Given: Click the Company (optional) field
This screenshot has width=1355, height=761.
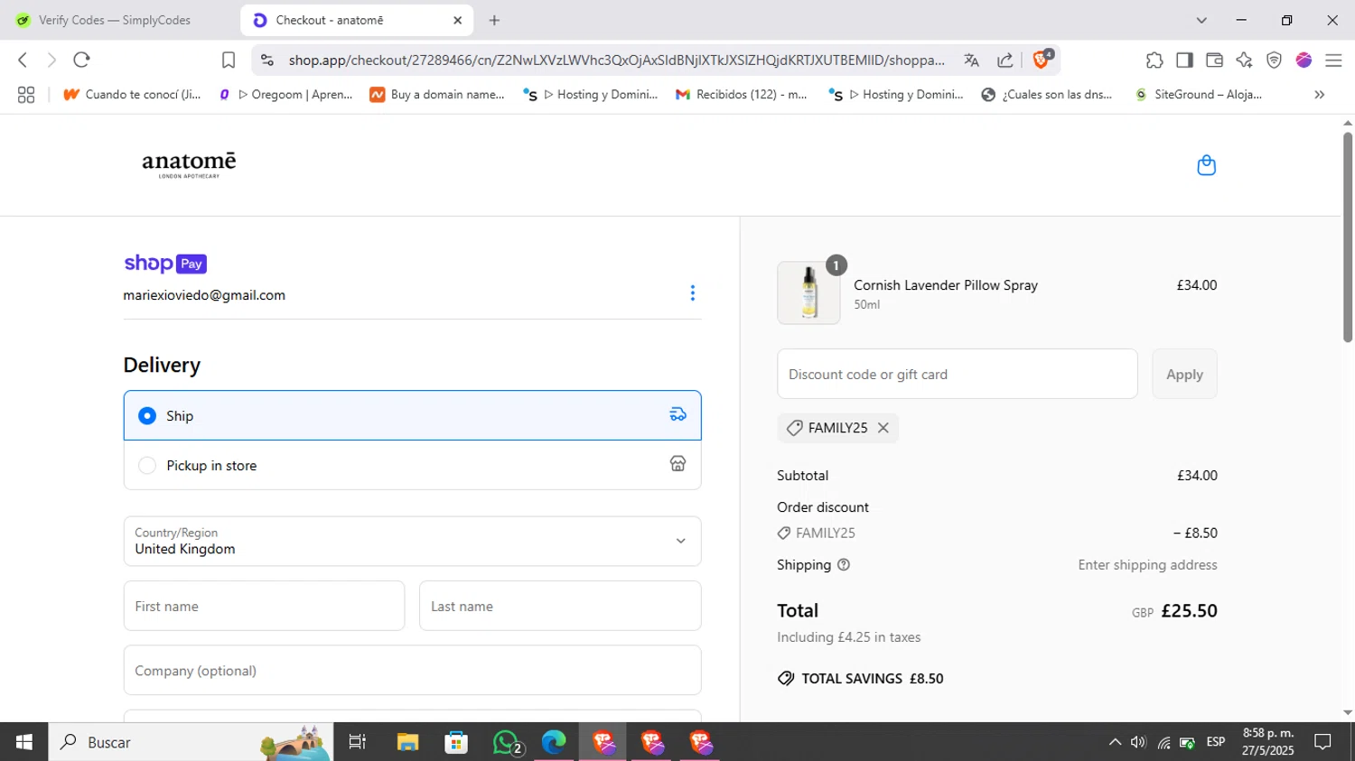Looking at the screenshot, I should 412,670.
